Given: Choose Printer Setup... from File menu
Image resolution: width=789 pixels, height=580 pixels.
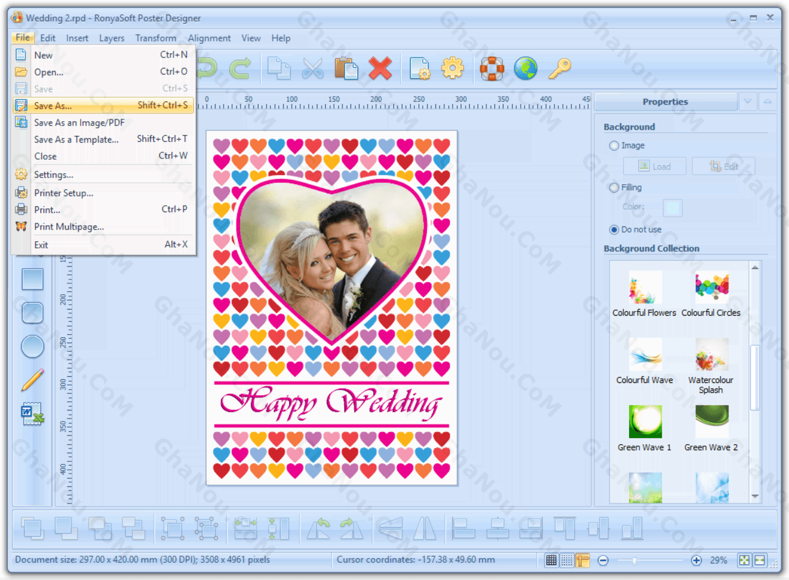Looking at the screenshot, I should [103, 193].
